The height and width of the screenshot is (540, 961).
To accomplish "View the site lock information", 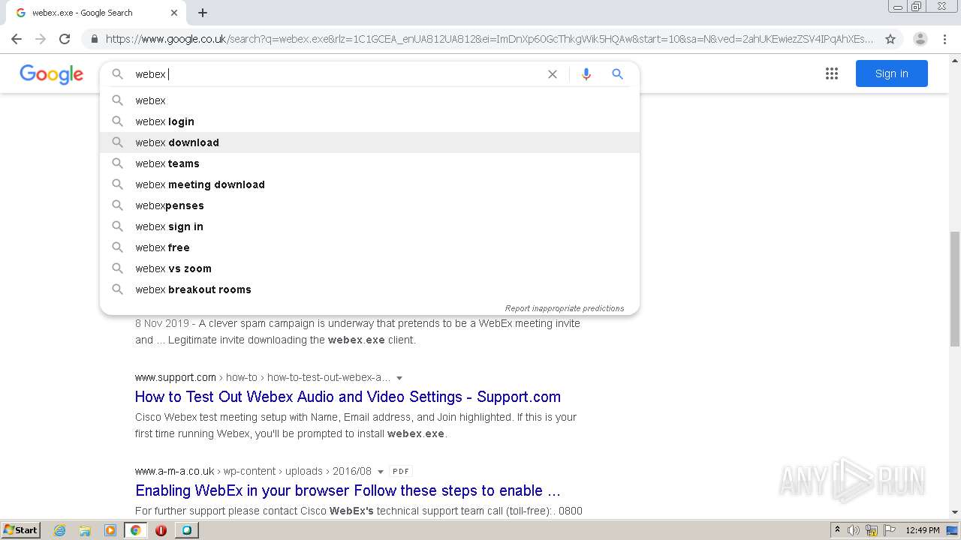I will 94,39.
